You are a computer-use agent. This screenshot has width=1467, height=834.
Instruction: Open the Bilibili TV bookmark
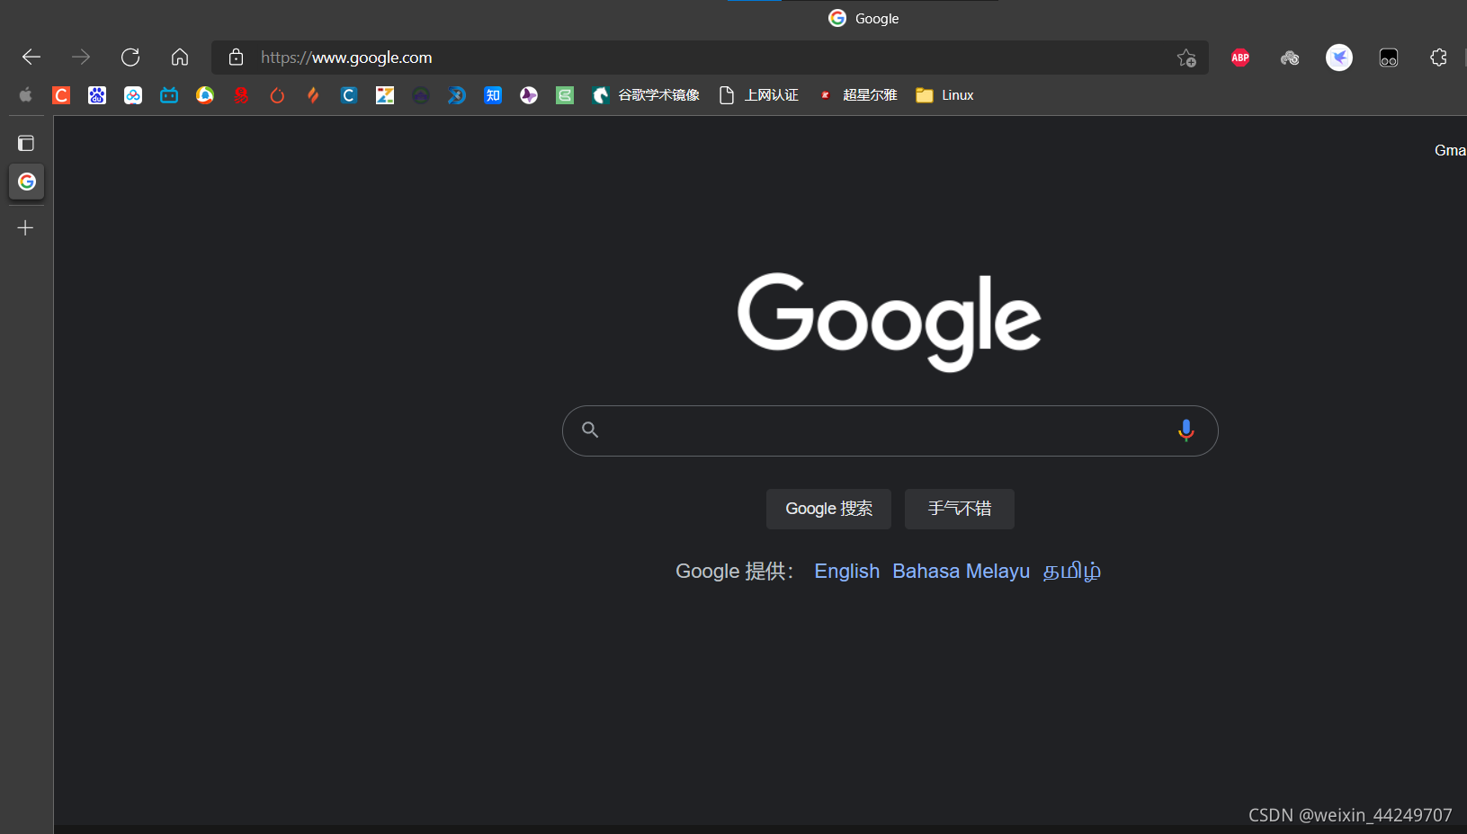[x=169, y=95]
